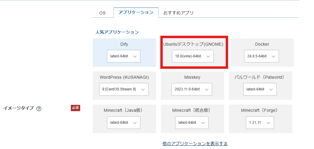Open the Minecraft Forge 1.21.11 dropdown

coord(259,122)
